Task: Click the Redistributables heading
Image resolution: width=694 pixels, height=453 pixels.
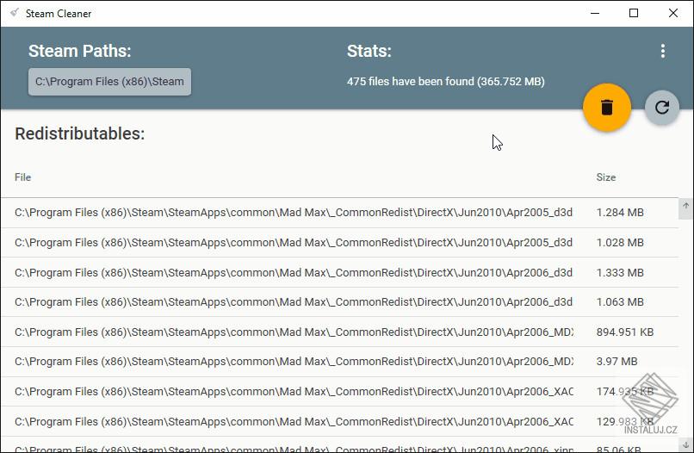Action: tap(80, 133)
